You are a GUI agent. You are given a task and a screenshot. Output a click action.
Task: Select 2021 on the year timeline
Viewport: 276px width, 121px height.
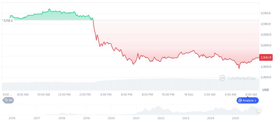click(x=136, y=118)
